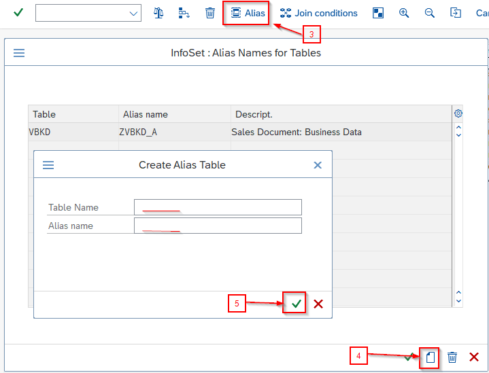Click the Table column header

click(73, 114)
